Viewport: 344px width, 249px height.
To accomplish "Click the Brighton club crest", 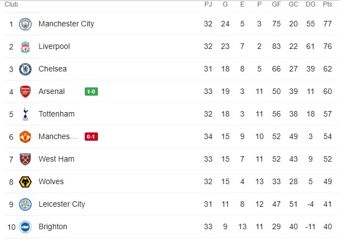I will (25, 227).
